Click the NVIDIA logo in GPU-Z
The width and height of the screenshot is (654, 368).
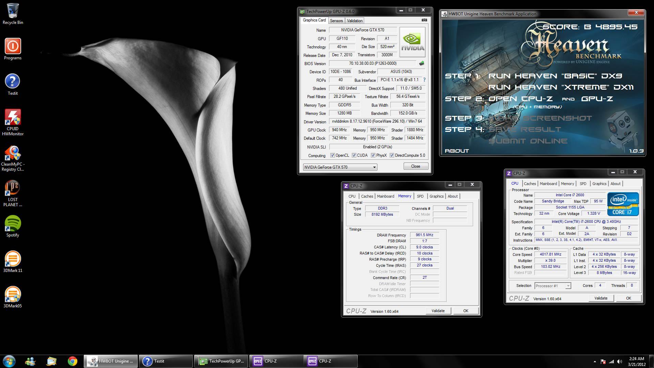coord(412,42)
